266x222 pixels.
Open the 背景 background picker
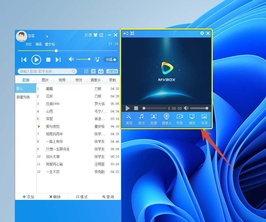click(x=204, y=119)
